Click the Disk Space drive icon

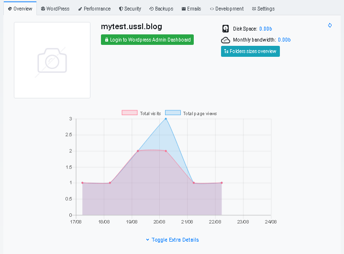pos(225,29)
